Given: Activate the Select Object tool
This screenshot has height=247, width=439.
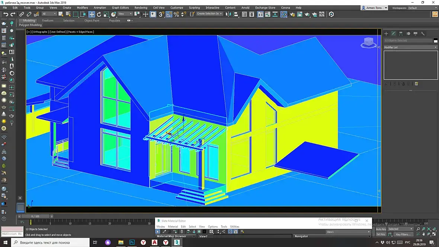Looking at the screenshot, I should pos(61,14).
